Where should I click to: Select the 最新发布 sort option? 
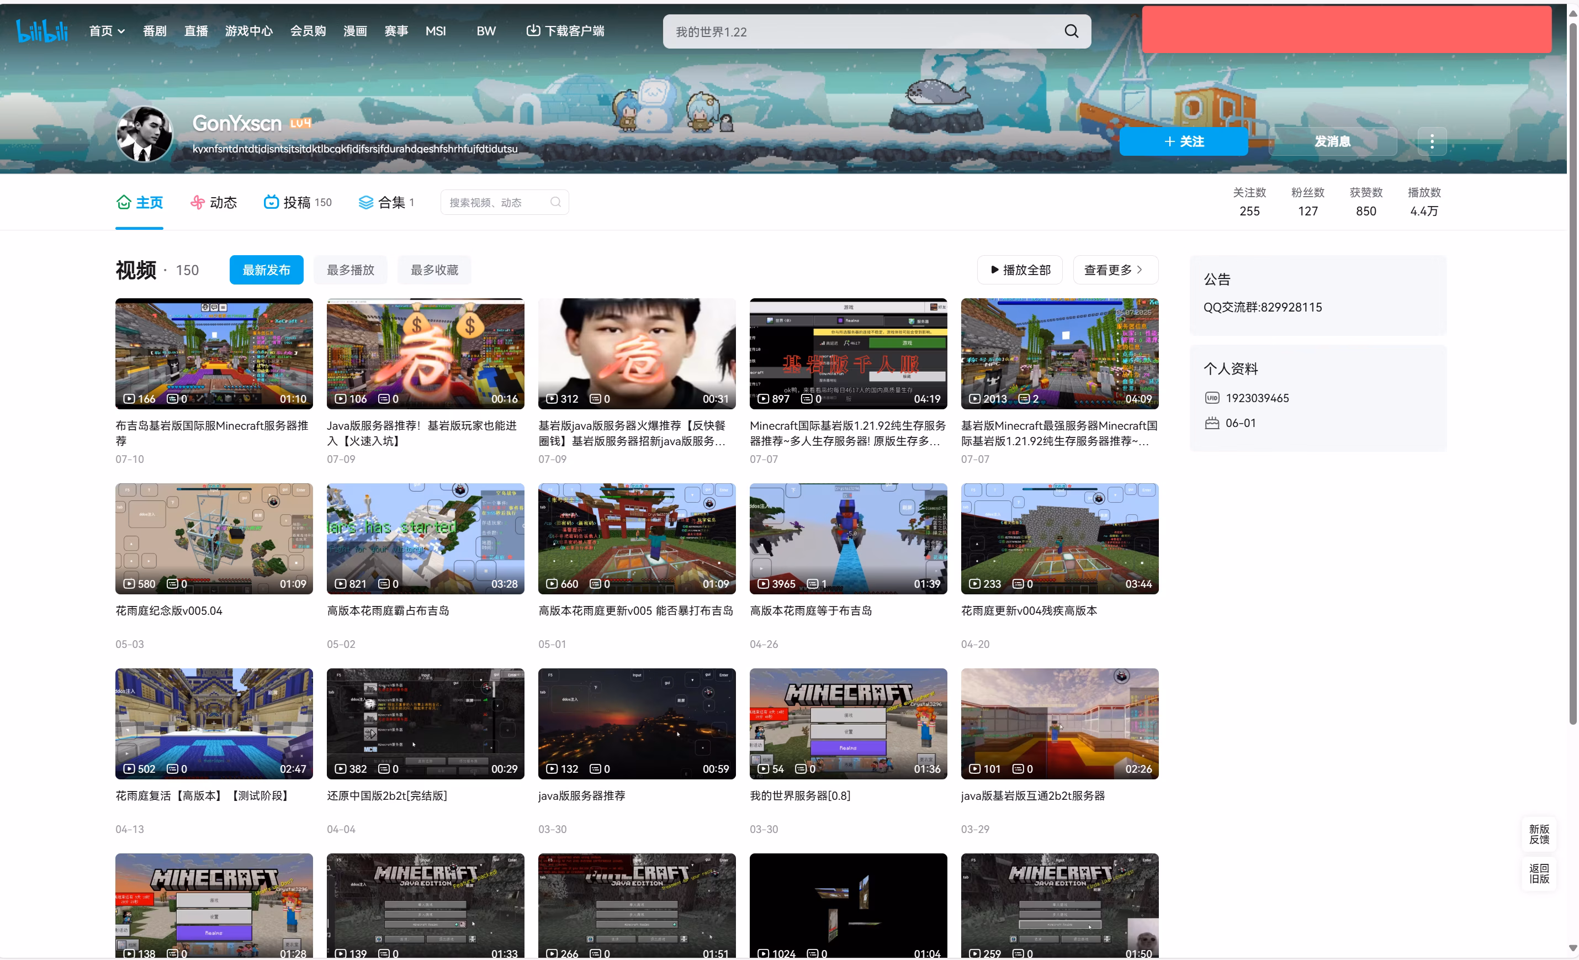266,270
